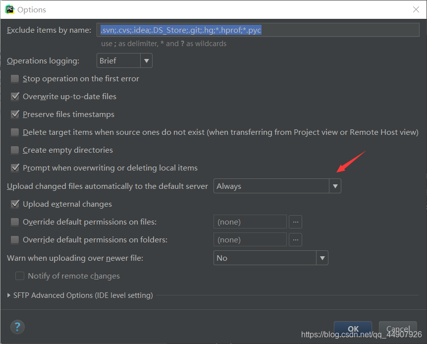Click the PyCharm logo icon in title bar
The width and height of the screenshot is (427, 344).
click(x=10, y=9)
